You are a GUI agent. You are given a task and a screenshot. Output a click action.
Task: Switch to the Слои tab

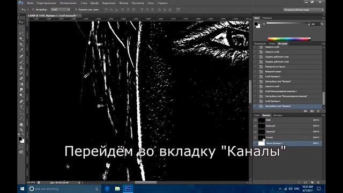coord(257,115)
